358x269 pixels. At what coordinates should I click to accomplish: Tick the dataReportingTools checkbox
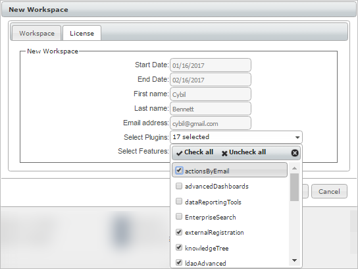[x=179, y=201]
